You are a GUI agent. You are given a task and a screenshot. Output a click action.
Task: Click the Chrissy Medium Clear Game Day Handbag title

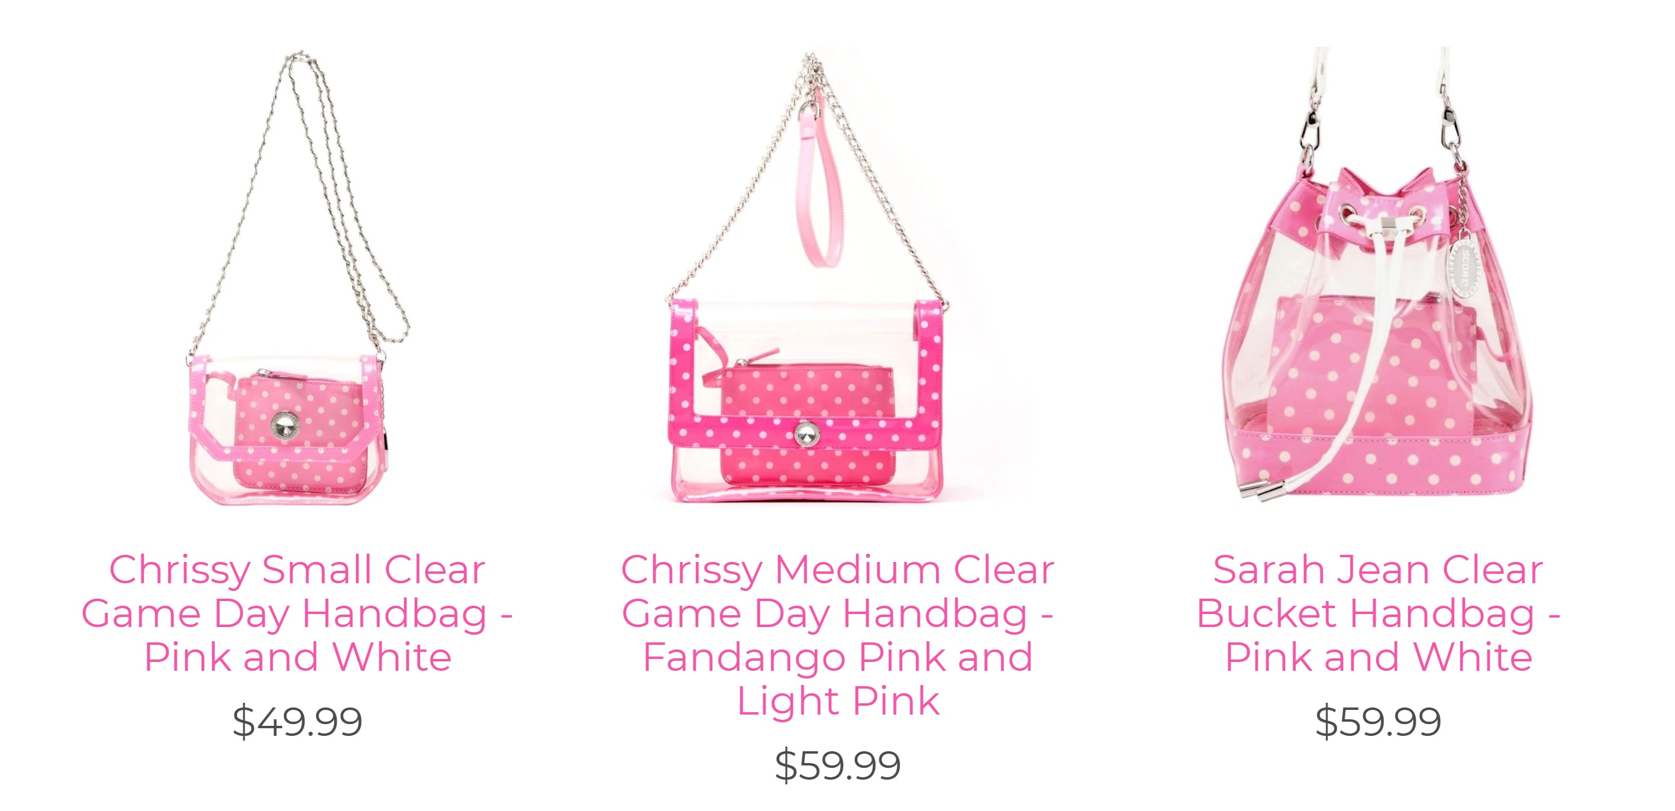tap(838, 635)
